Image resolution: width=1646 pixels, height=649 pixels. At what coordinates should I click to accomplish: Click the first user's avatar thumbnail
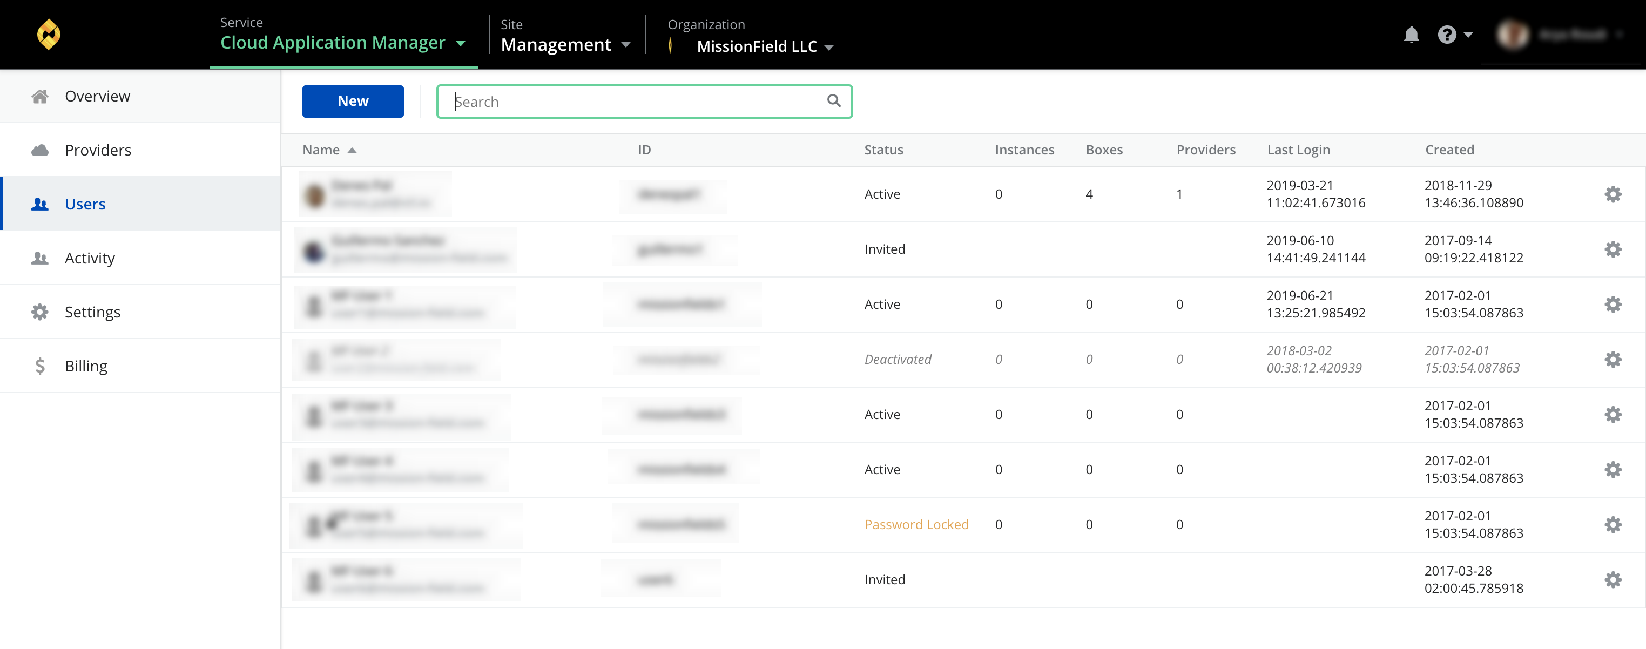[314, 195]
